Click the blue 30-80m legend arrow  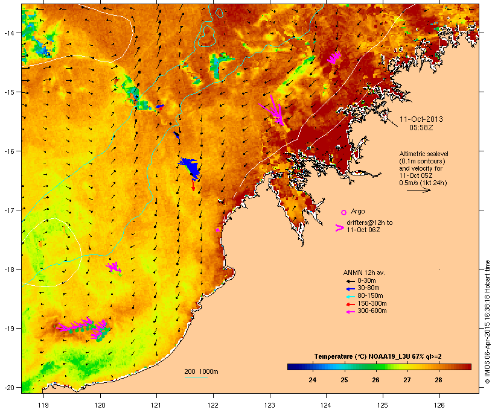coord(350,289)
